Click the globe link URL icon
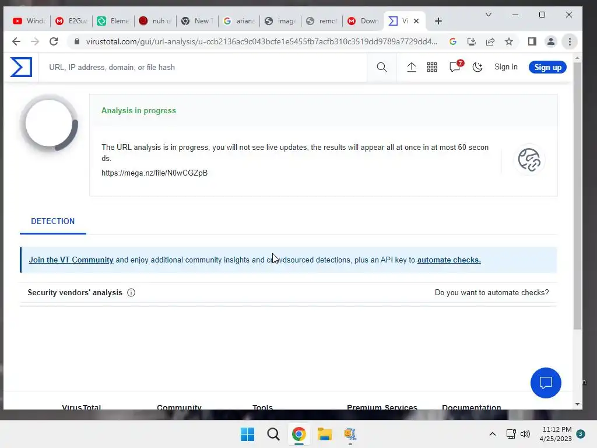 point(529,160)
